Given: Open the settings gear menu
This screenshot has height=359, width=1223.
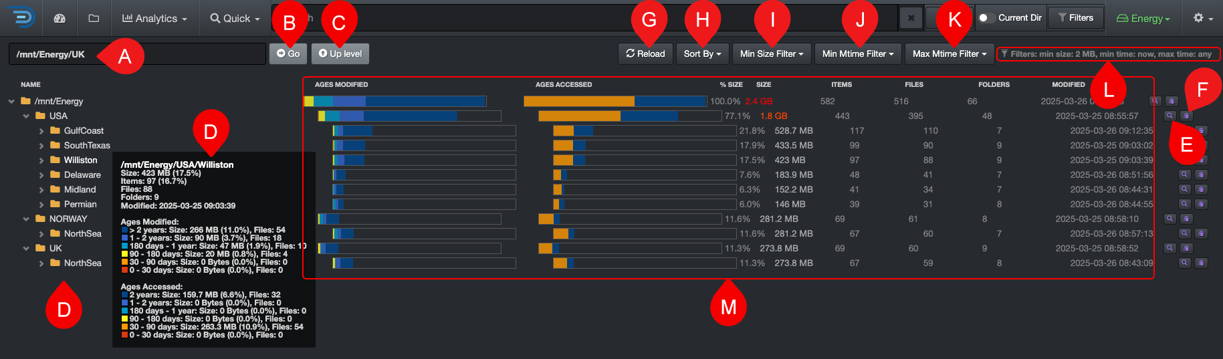Looking at the screenshot, I should (1203, 18).
